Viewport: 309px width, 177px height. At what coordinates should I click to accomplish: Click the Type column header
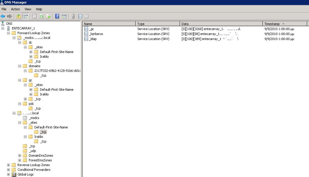(x=157, y=24)
